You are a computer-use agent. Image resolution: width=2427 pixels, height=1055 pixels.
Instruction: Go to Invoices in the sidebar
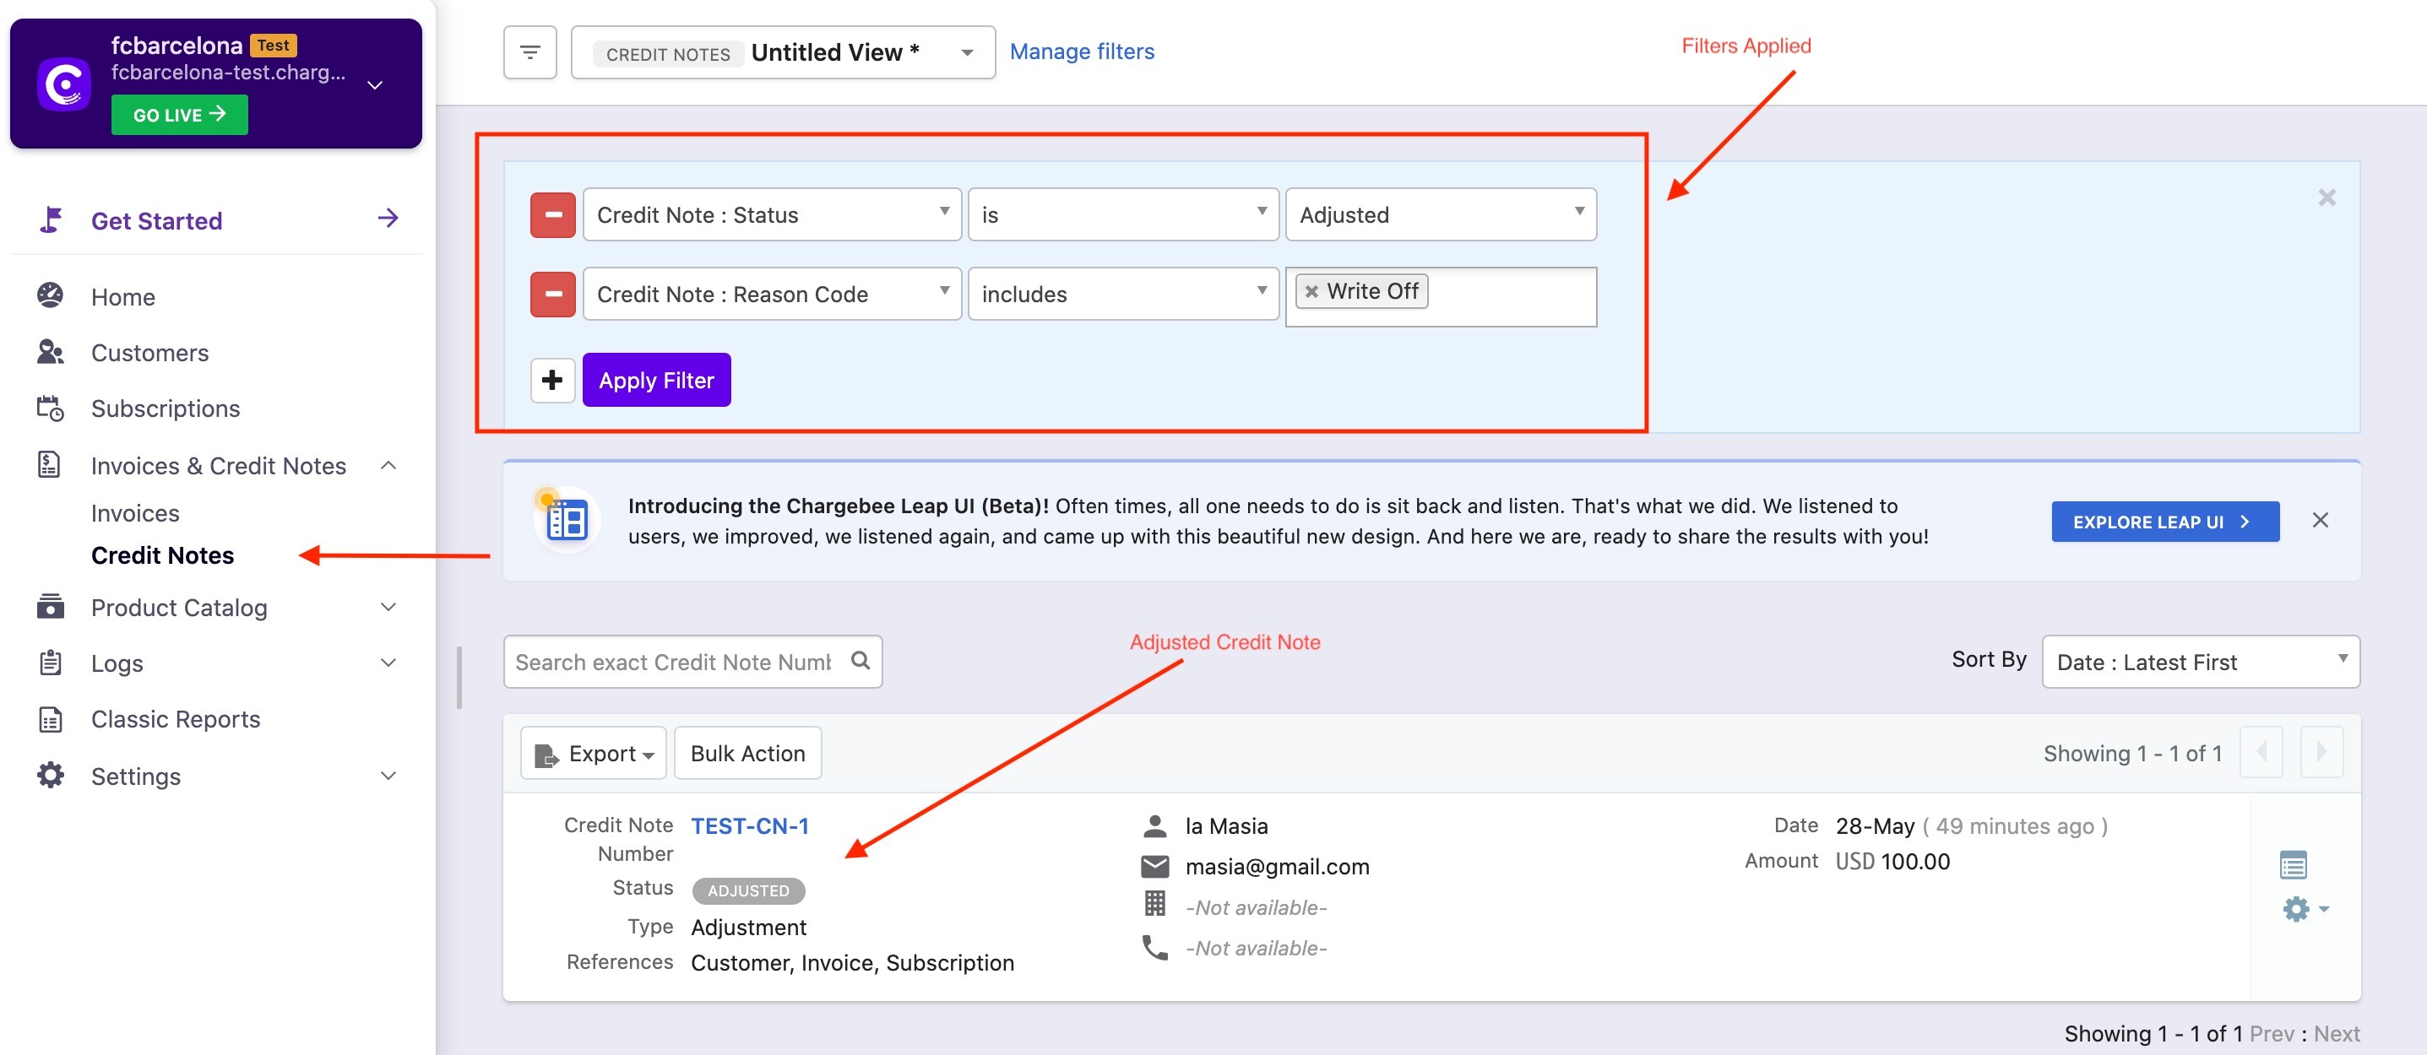135,513
